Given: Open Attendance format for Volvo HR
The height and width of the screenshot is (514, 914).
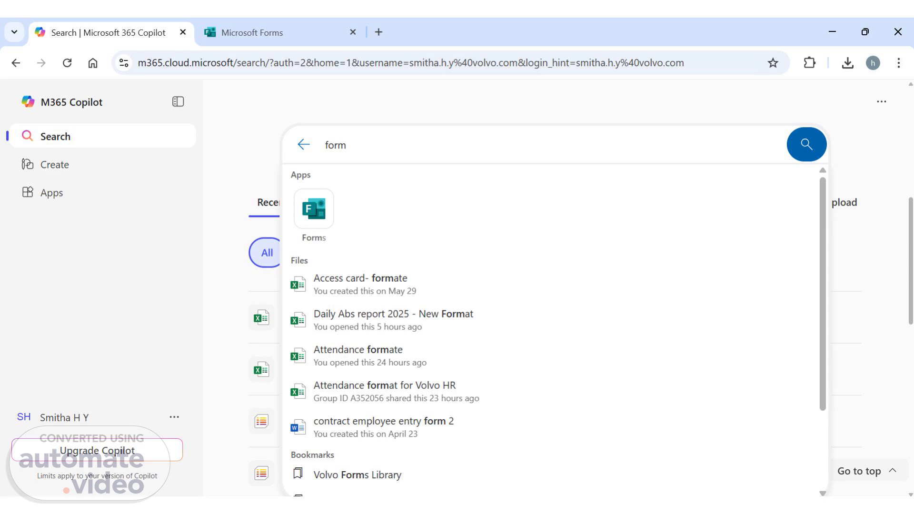Looking at the screenshot, I should coord(551,391).
